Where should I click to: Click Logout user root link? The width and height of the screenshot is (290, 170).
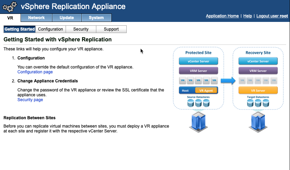272,16
